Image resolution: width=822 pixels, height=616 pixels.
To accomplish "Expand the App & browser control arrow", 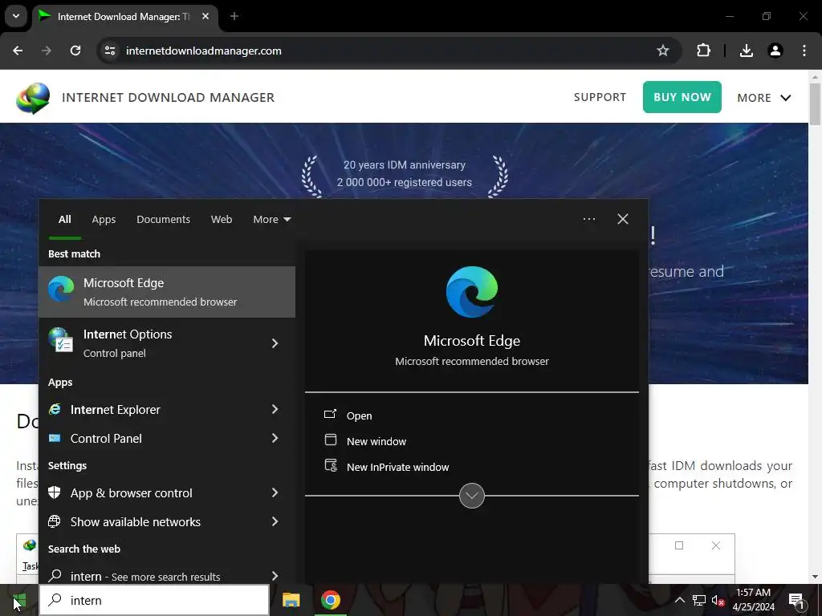I will coord(275,492).
